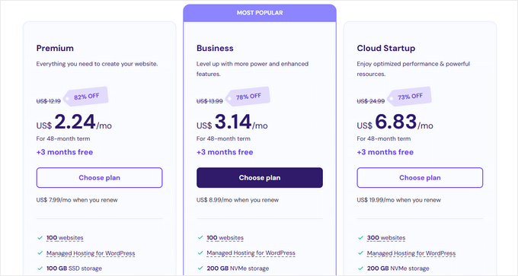
Task: Open Business 'Managed Hosting for WordPress' link
Action: pyautogui.click(x=251, y=253)
